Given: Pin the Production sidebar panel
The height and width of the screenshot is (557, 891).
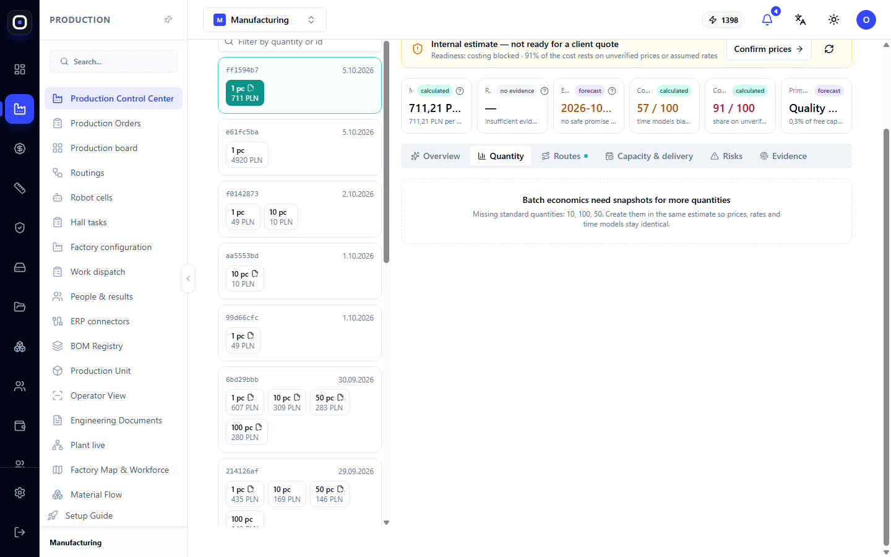Looking at the screenshot, I should click(168, 20).
